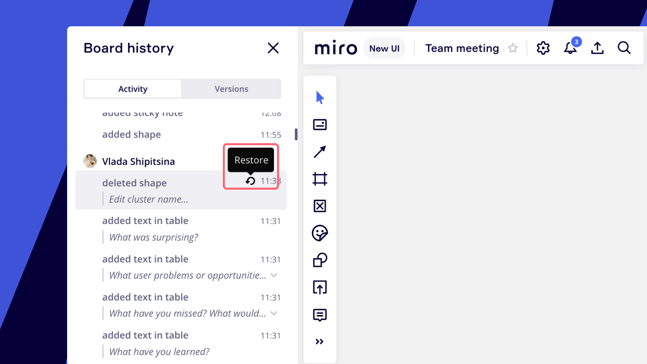The width and height of the screenshot is (647, 364).
Task: Open notifications bell with 3 badge
Action: [570, 48]
